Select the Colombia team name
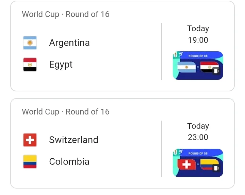 pos(69,161)
